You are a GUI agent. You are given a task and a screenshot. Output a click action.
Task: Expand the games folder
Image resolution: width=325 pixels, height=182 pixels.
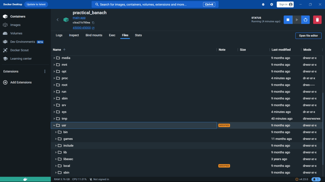pos(56,139)
